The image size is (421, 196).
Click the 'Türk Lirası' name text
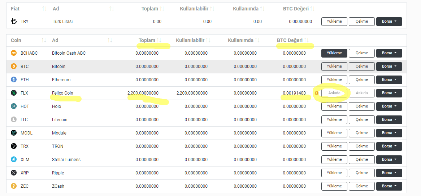pos(62,21)
